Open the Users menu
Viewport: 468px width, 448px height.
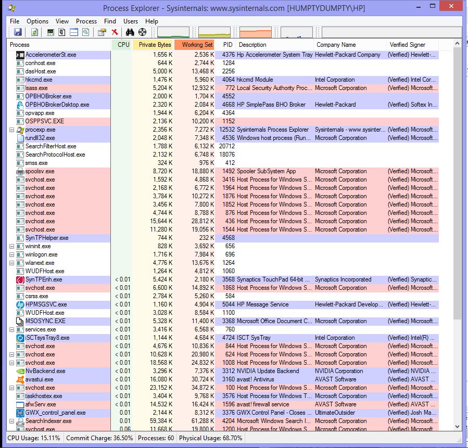coord(131,21)
